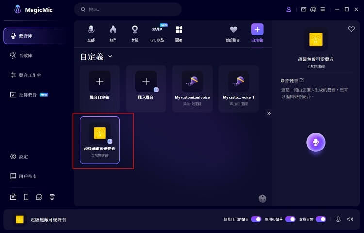The width and height of the screenshot is (364, 233).
Task: Open 我的聲音 favorites heart tab
Action: tap(232, 34)
